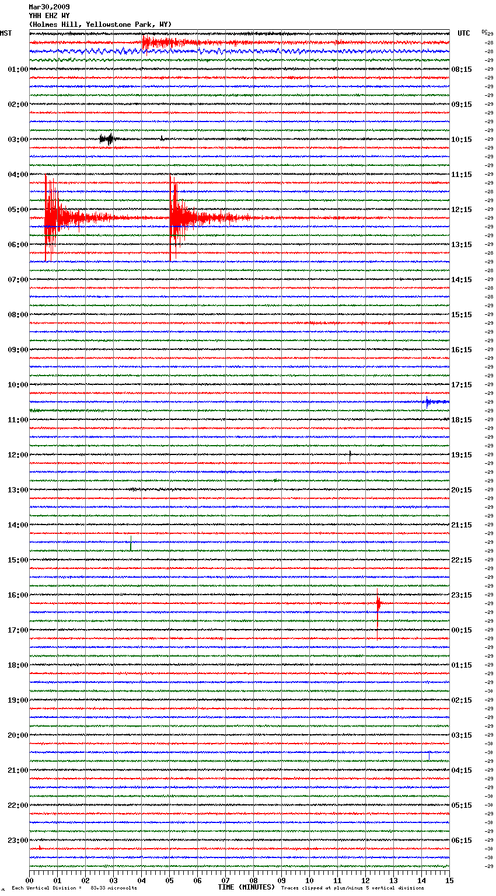
Task: Select the 03:00 MST hour label
Action: pyautogui.click(x=18, y=140)
